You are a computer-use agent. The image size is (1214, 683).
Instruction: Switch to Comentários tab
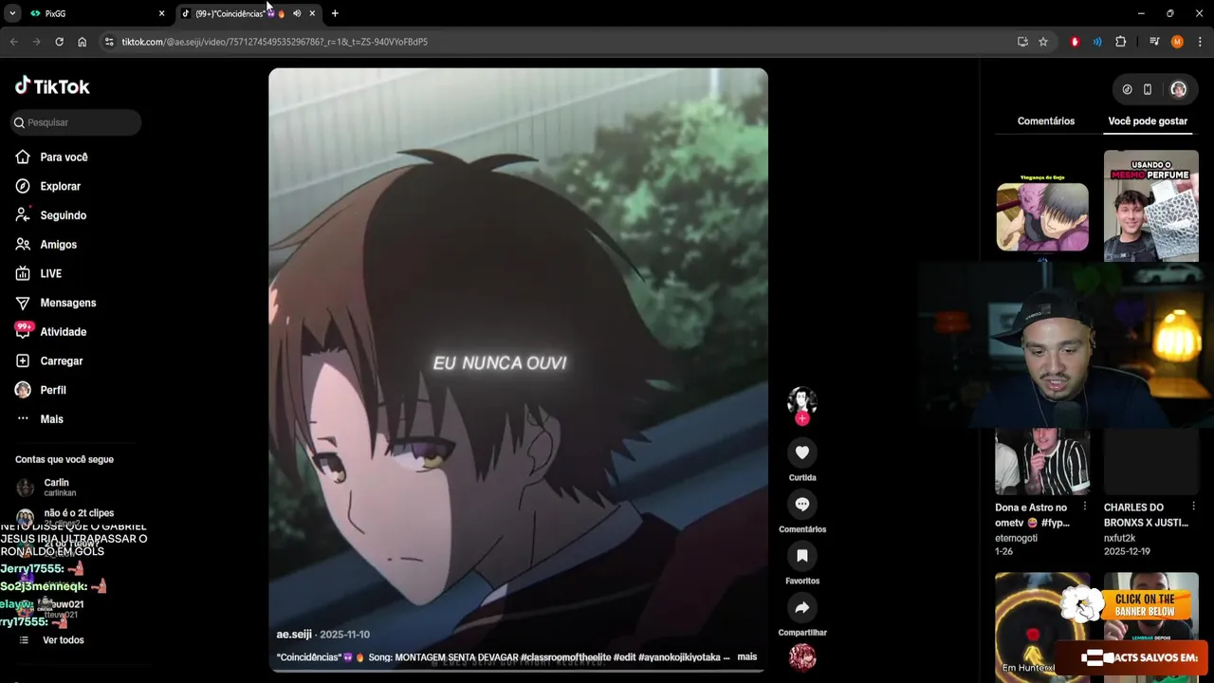(x=1046, y=121)
